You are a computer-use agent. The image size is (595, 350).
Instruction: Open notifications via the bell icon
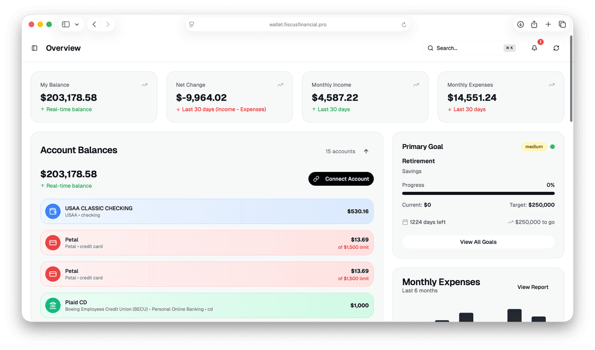534,48
